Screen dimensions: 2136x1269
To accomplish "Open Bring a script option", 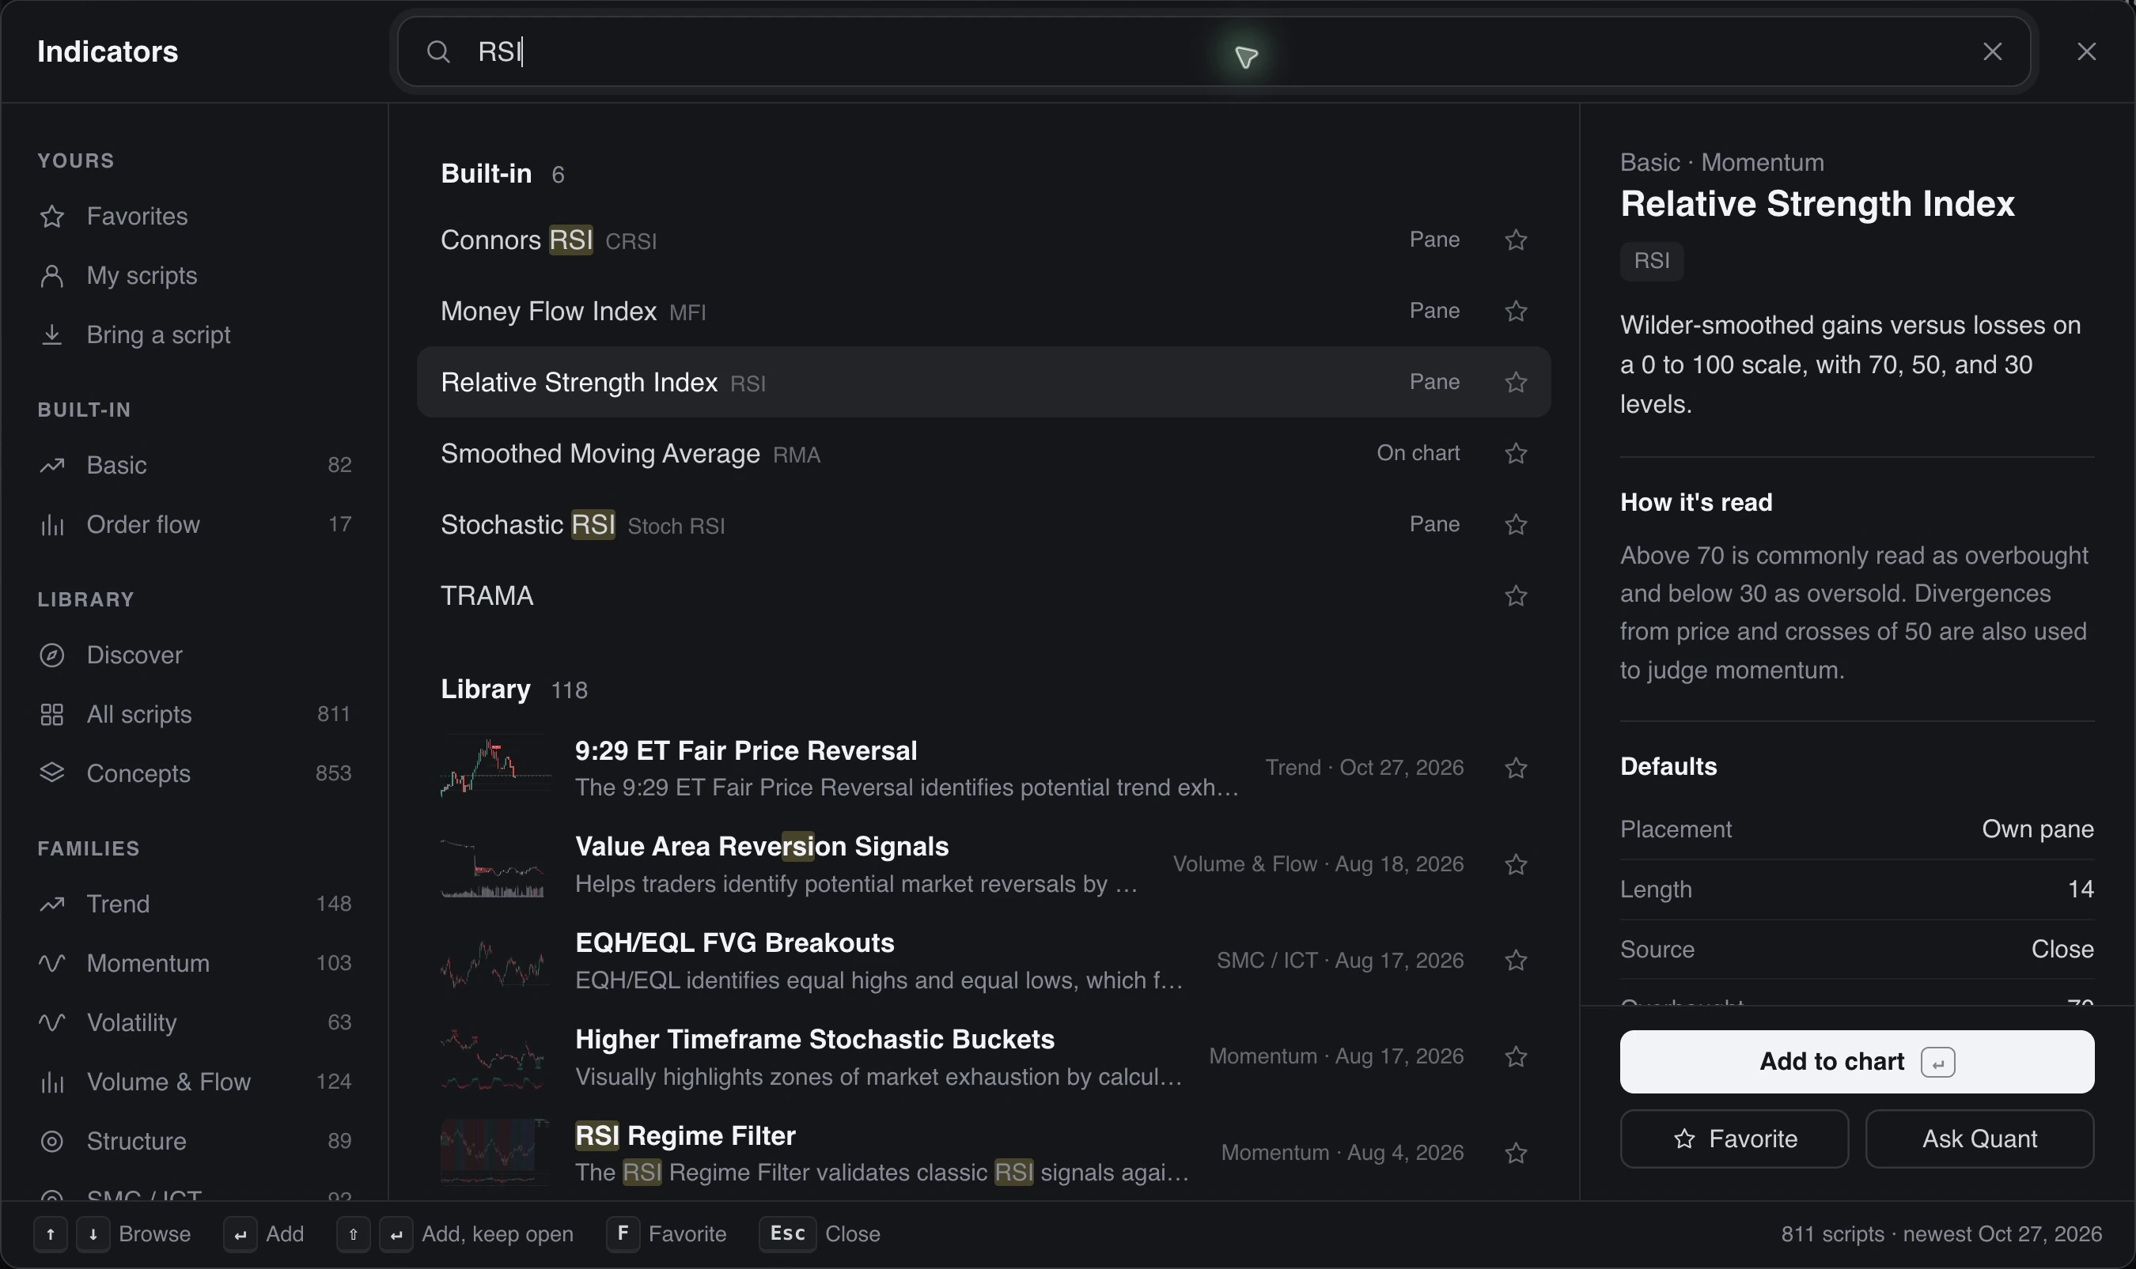I will pyautogui.click(x=195, y=334).
